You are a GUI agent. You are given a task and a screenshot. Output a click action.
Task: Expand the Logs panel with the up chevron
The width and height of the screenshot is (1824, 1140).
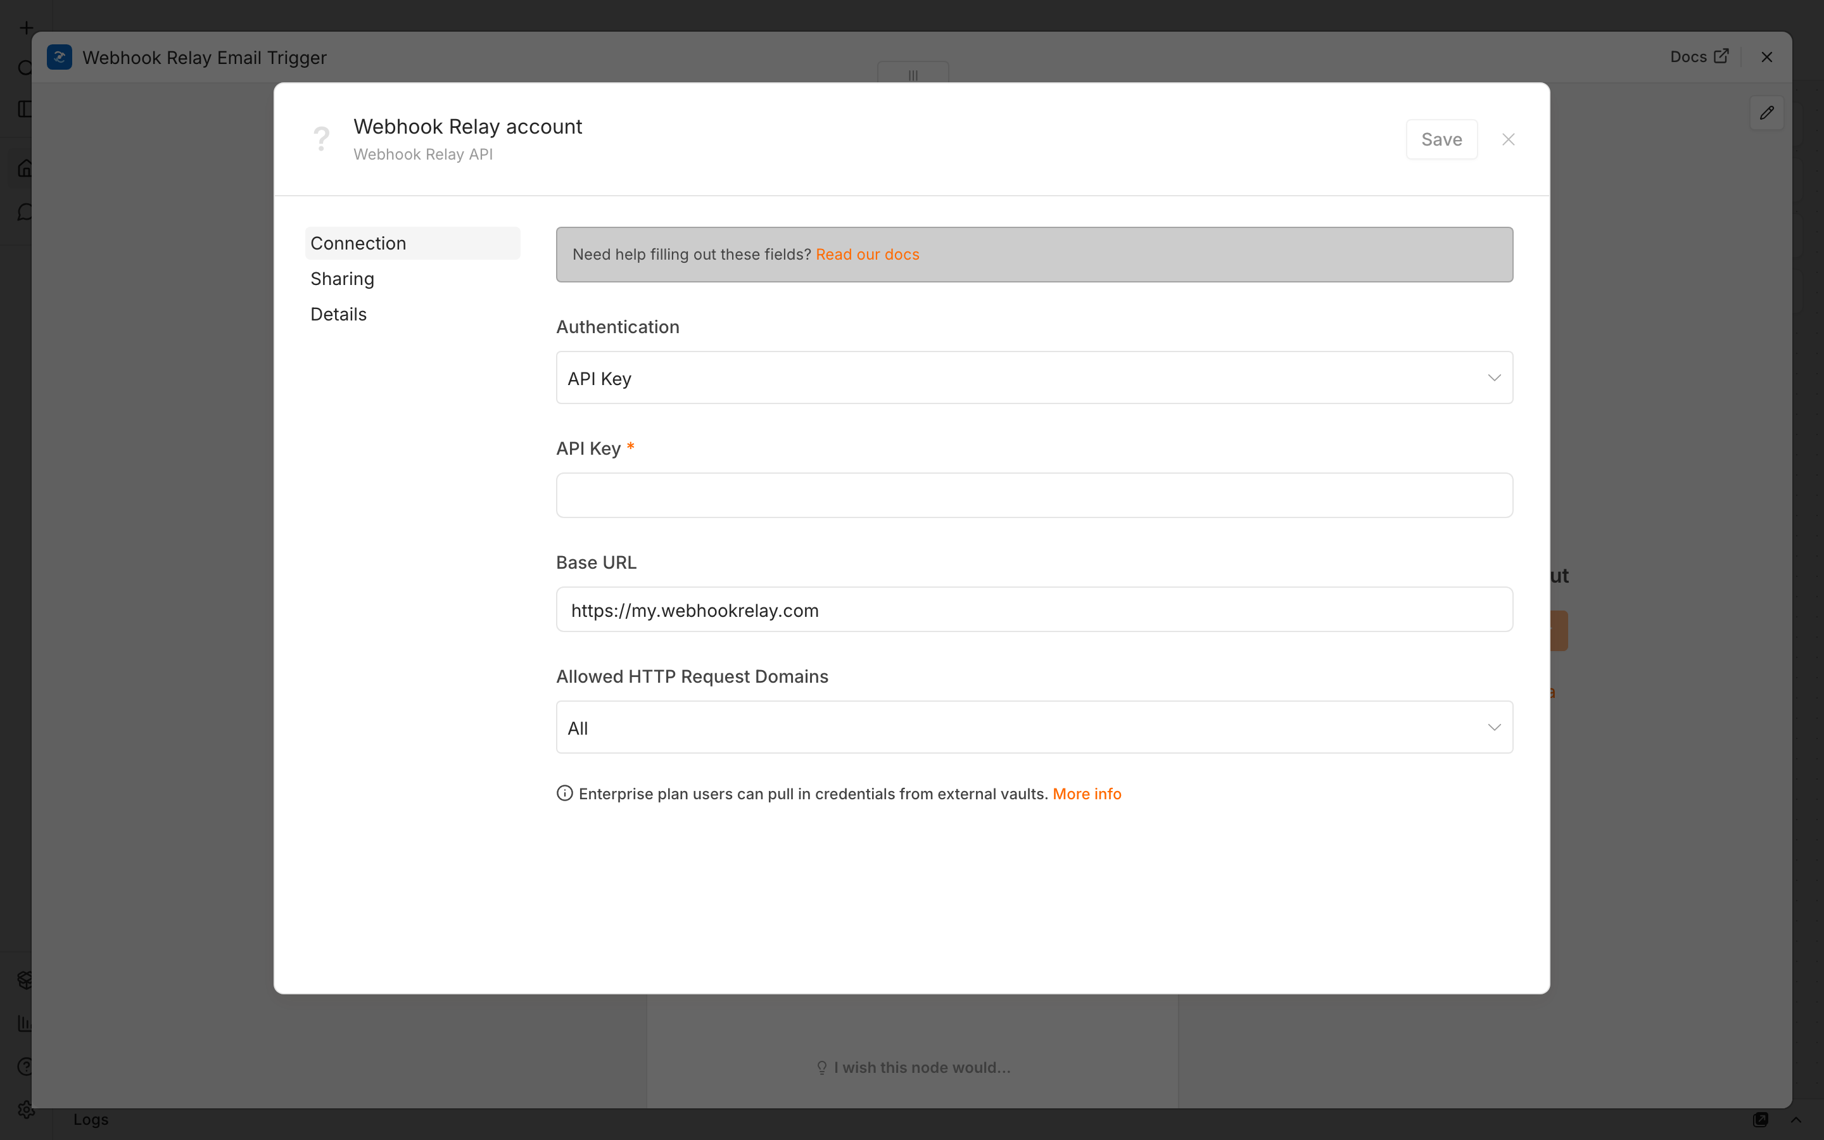(1796, 1119)
